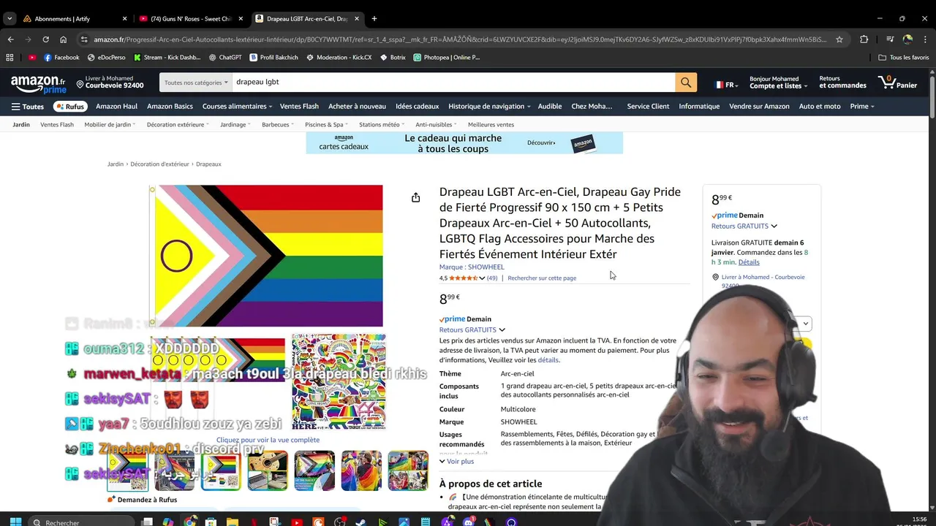Click Décoration d'extérieur breadcrumb link
The height and width of the screenshot is (526, 936).
(159, 164)
